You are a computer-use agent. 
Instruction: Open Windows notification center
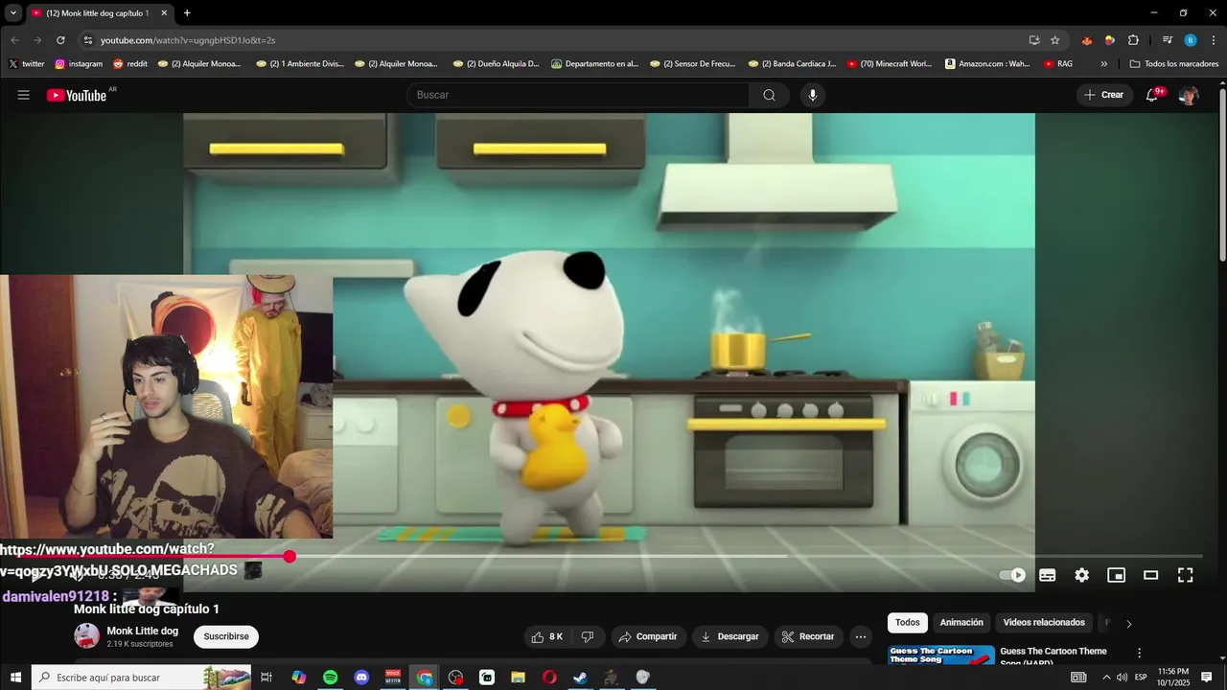1207,678
